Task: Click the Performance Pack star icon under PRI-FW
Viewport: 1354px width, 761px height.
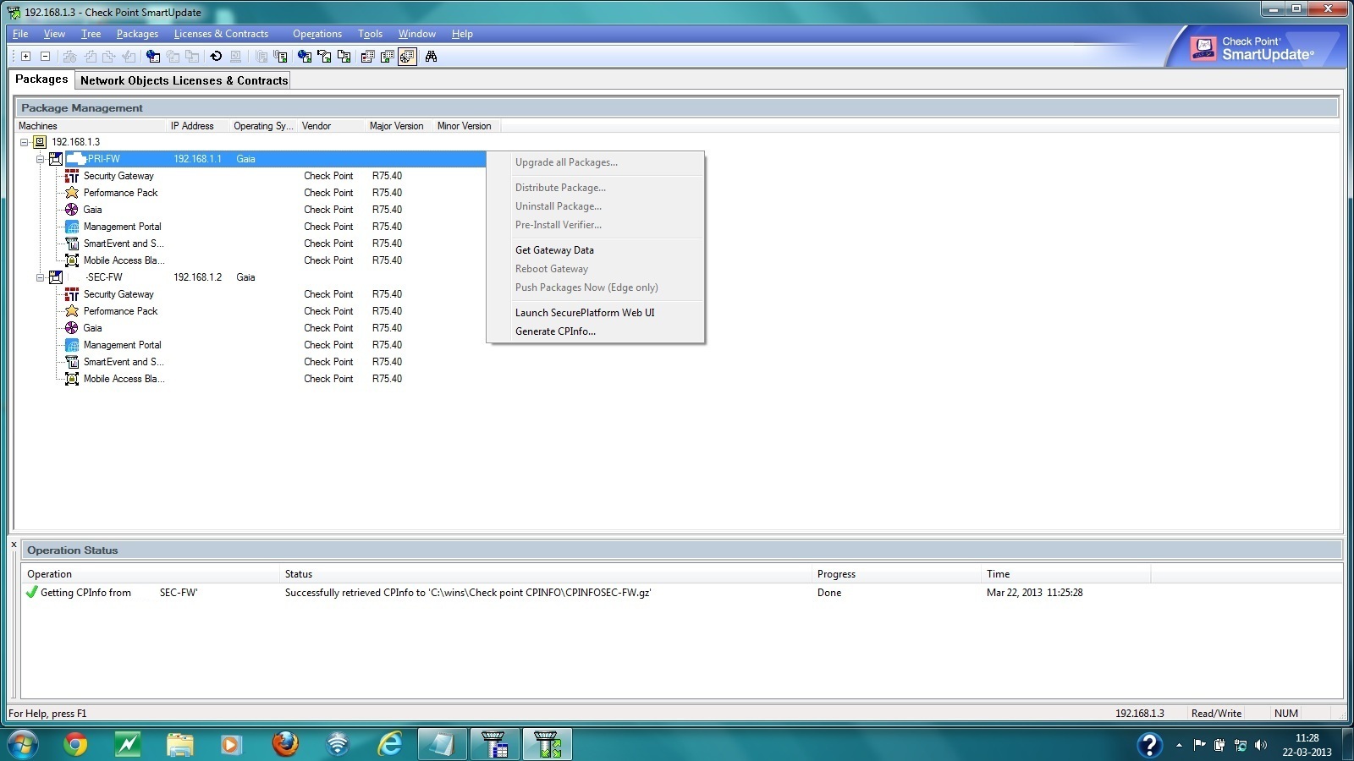Action: point(72,193)
